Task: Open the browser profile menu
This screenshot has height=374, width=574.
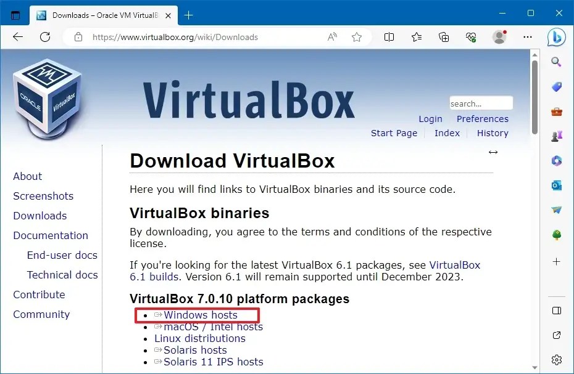Action: tap(499, 37)
